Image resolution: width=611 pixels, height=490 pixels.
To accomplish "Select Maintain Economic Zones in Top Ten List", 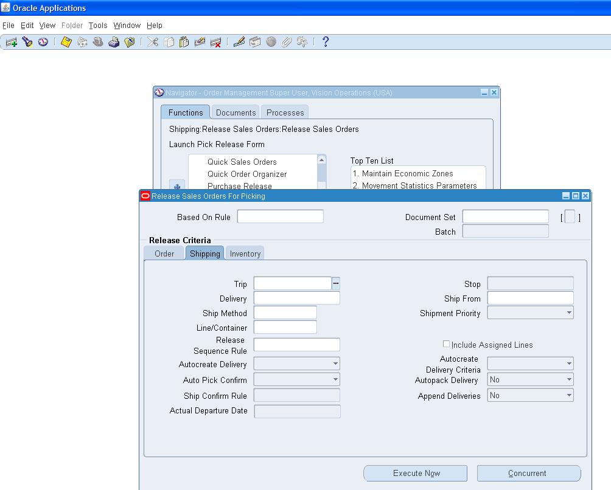I will 403,174.
